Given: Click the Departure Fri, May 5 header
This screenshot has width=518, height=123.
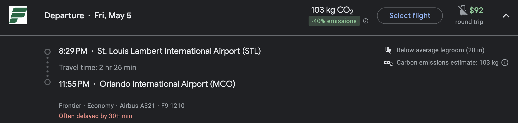Looking at the screenshot, I should 88,15.
